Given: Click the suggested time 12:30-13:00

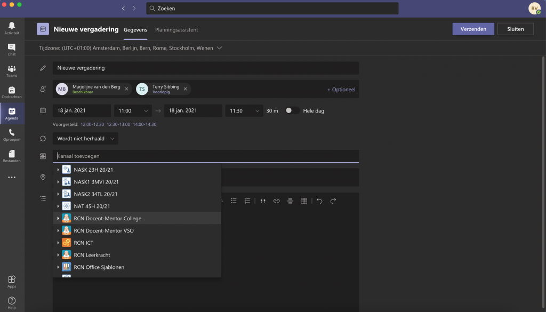Looking at the screenshot, I should (x=118, y=124).
